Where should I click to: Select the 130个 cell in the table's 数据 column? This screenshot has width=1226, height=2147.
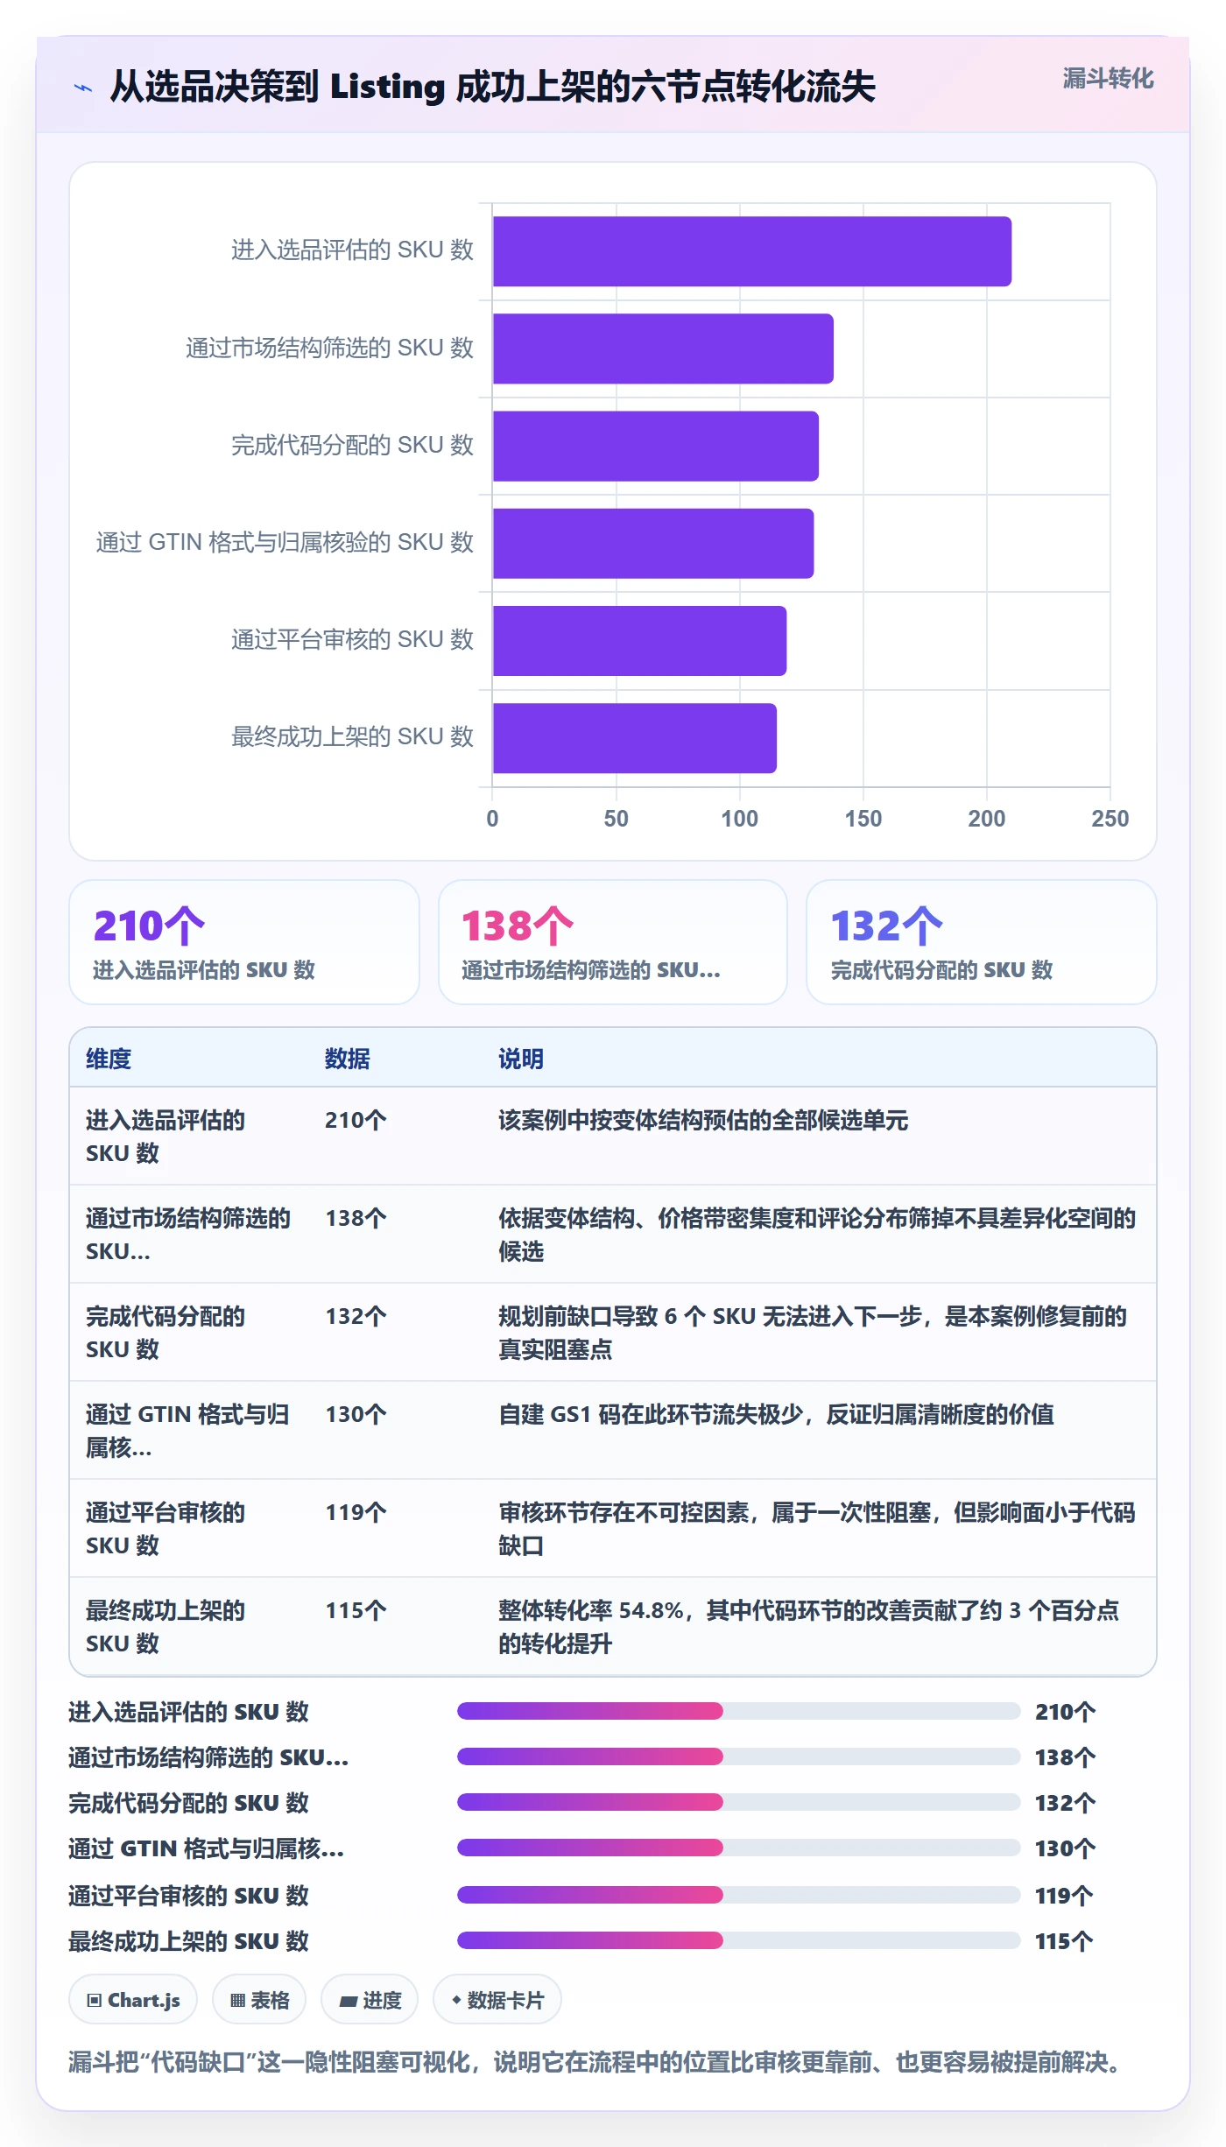(356, 1414)
